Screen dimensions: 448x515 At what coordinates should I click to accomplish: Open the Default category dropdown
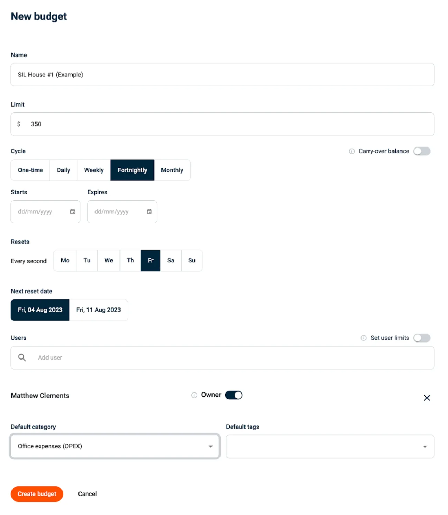(x=115, y=446)
